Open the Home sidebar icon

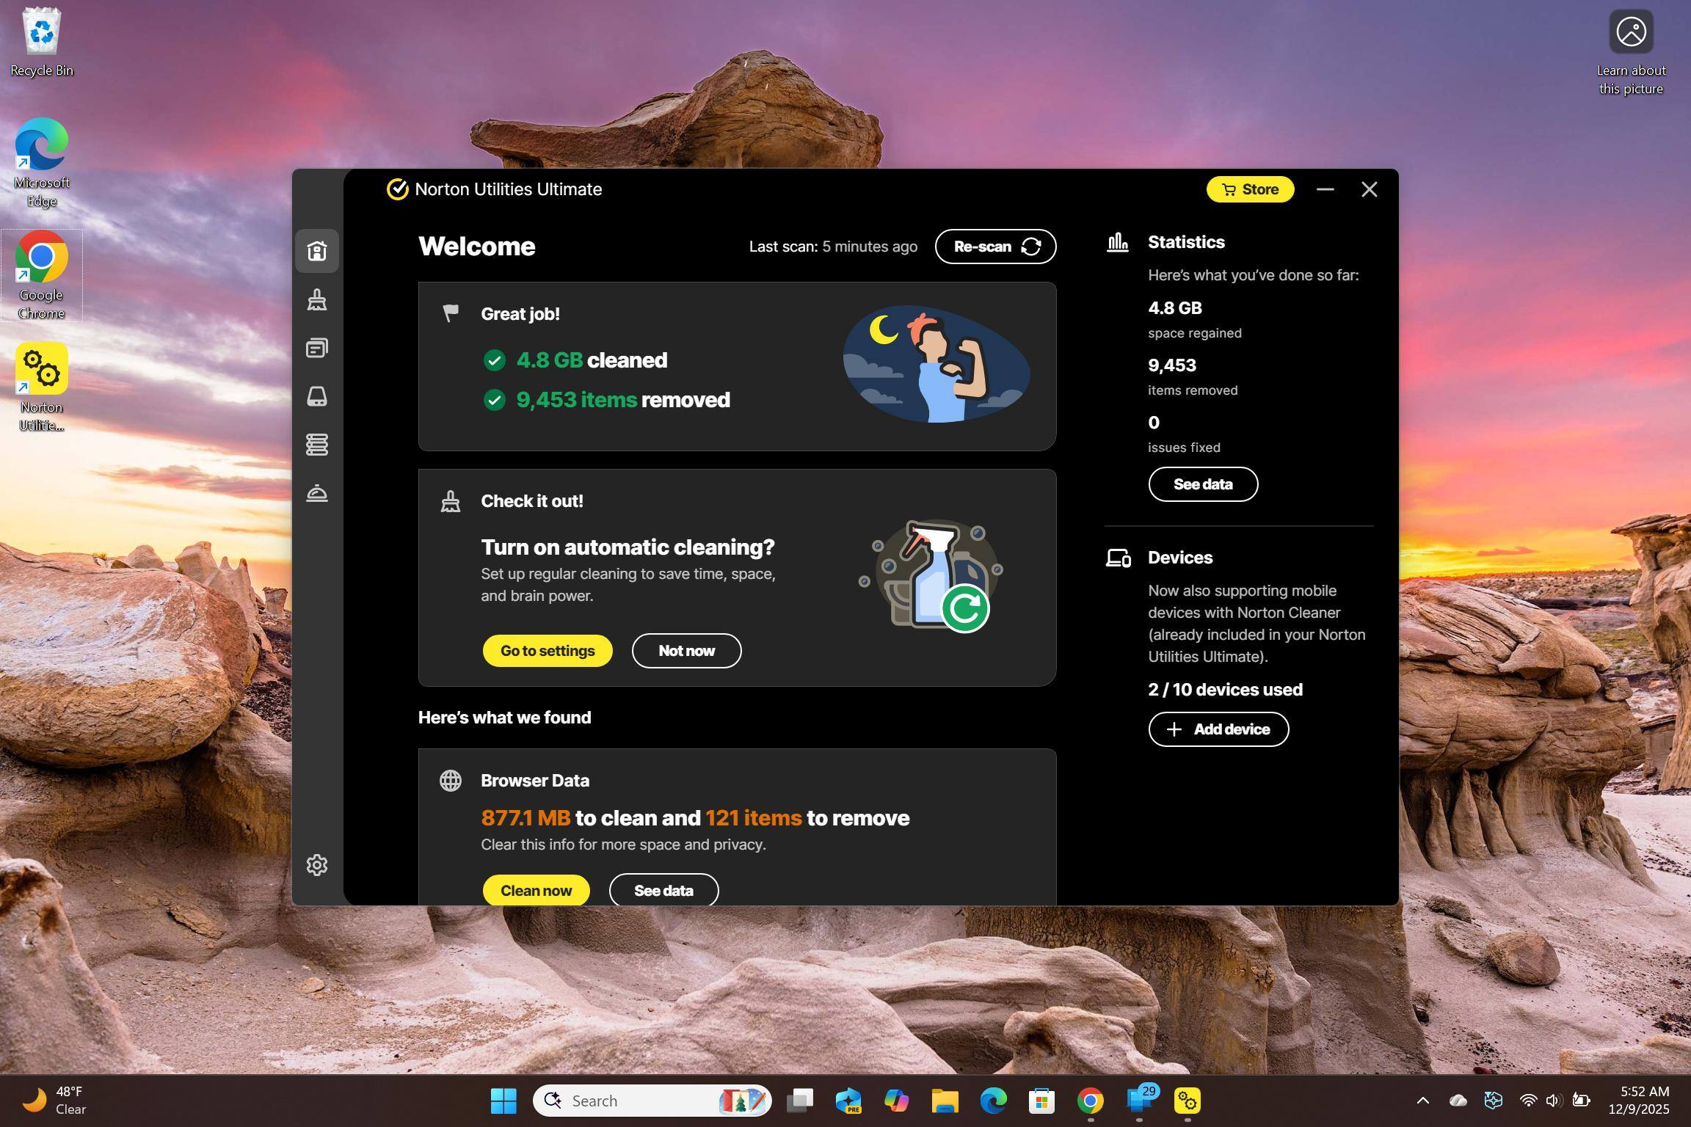click(x=317, y=251)
